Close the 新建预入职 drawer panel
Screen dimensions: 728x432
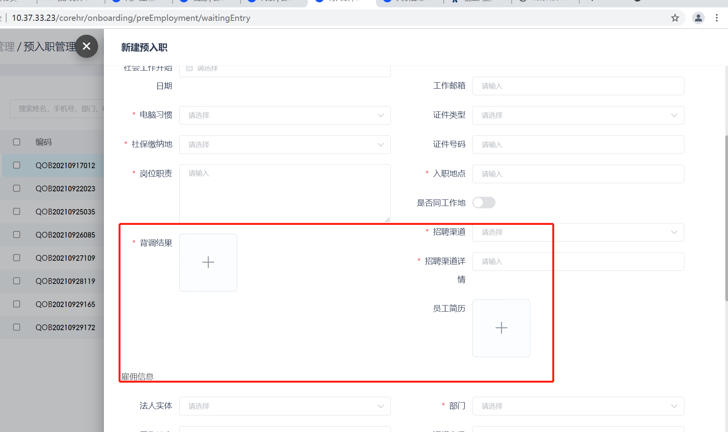click(x=87, y=46)
